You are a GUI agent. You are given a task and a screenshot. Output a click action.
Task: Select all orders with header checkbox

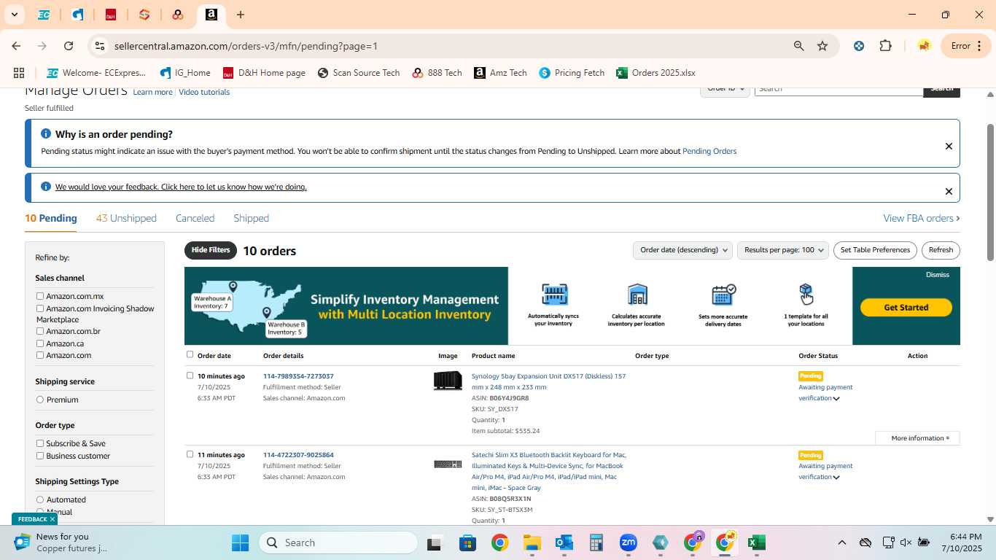(x=190, y=355)
